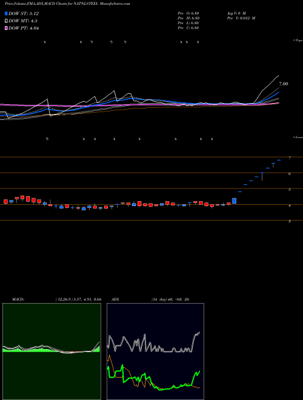Click the 7.00 price label on EMA chart
The height and width of the screenshot is (400, 303).
pos(284,84)
